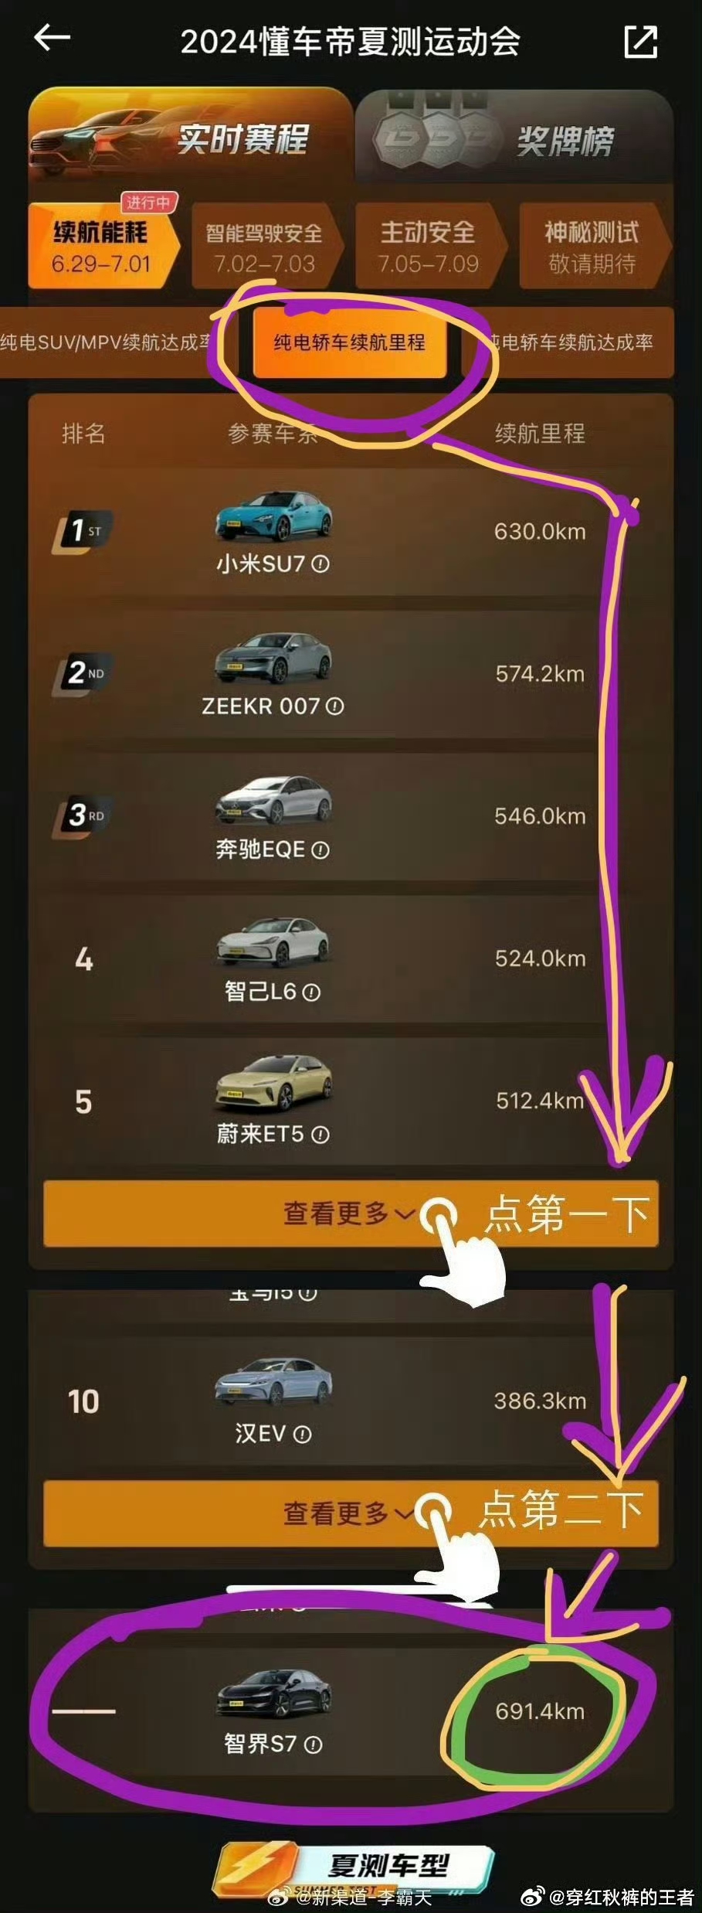Viewport: 702px width, 1913px height.
Task: Tap info icon beside 智己L6
Action: (311, 992)
